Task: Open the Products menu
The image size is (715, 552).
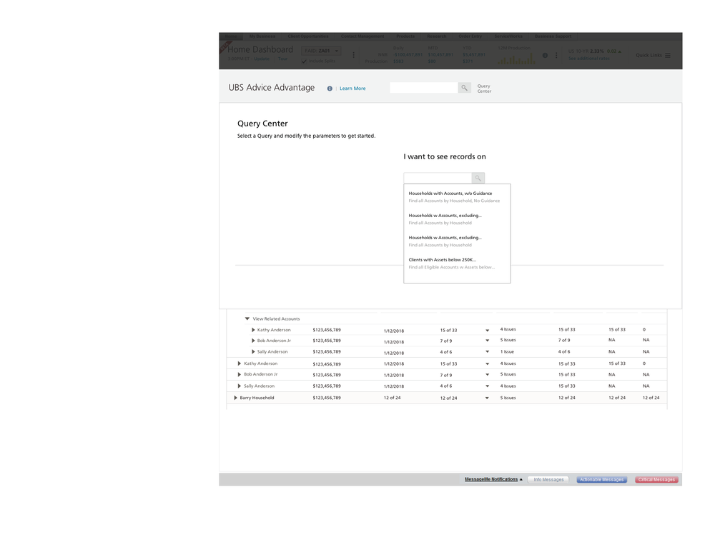Action: [405, 36]
